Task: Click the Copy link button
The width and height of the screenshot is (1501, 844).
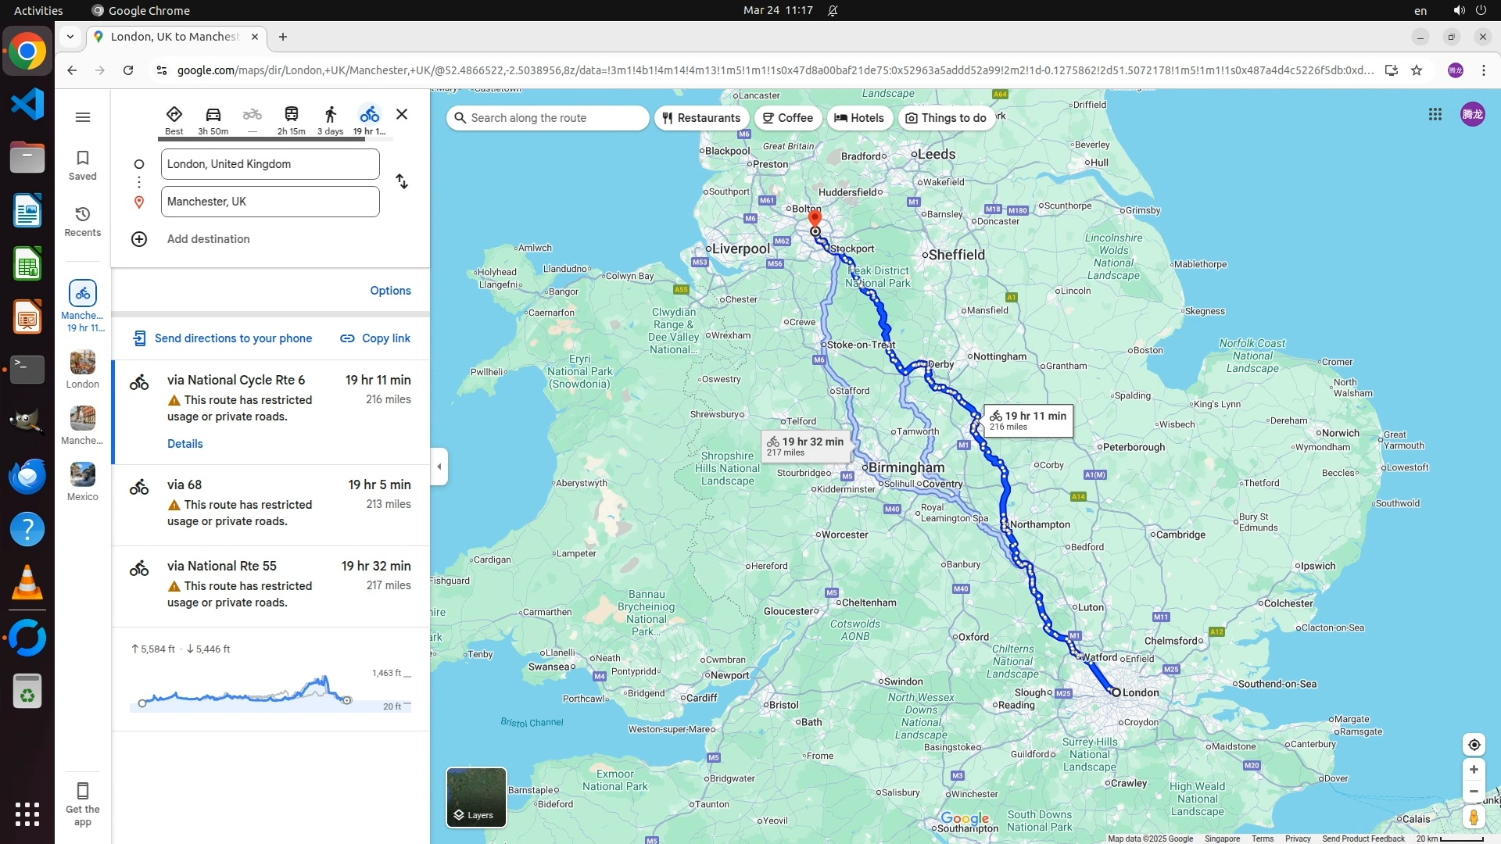Action: (375, 338)
